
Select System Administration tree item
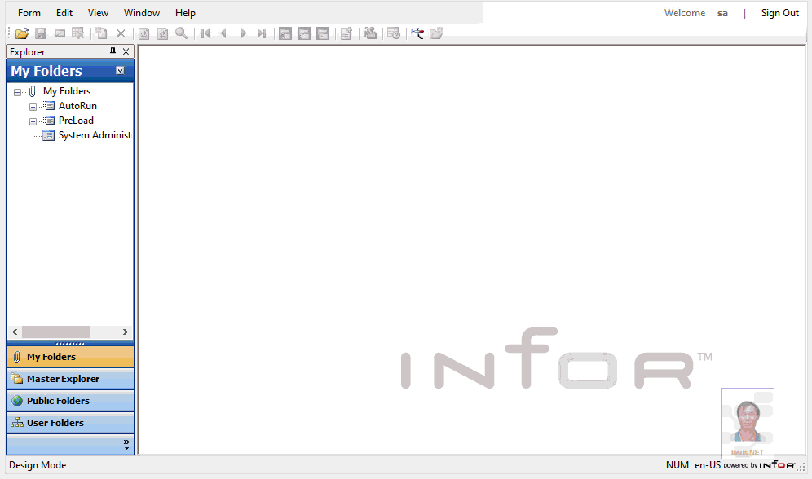(x=94, y=135)
